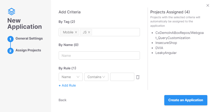Click the DVIA project in assigned list
This screenshot has height=112, width=214.
click(159, 48)
